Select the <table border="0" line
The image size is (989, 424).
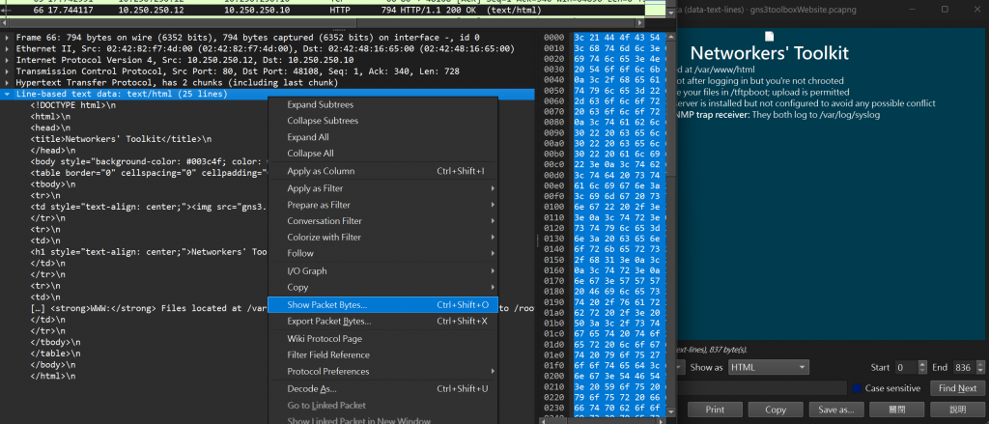tap(149, 174)
